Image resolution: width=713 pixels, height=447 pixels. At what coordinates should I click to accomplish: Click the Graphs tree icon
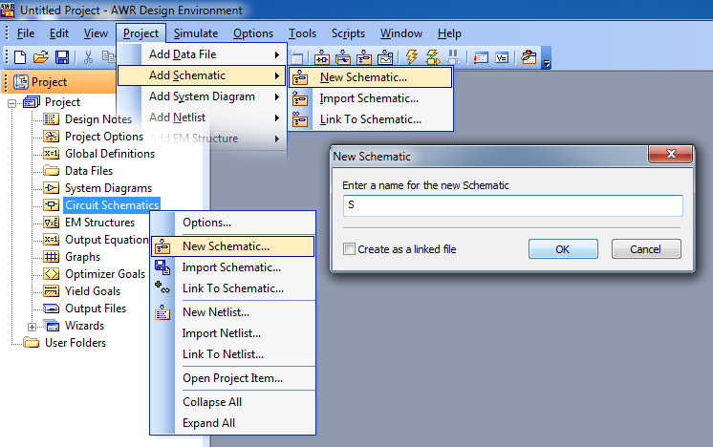51,257
